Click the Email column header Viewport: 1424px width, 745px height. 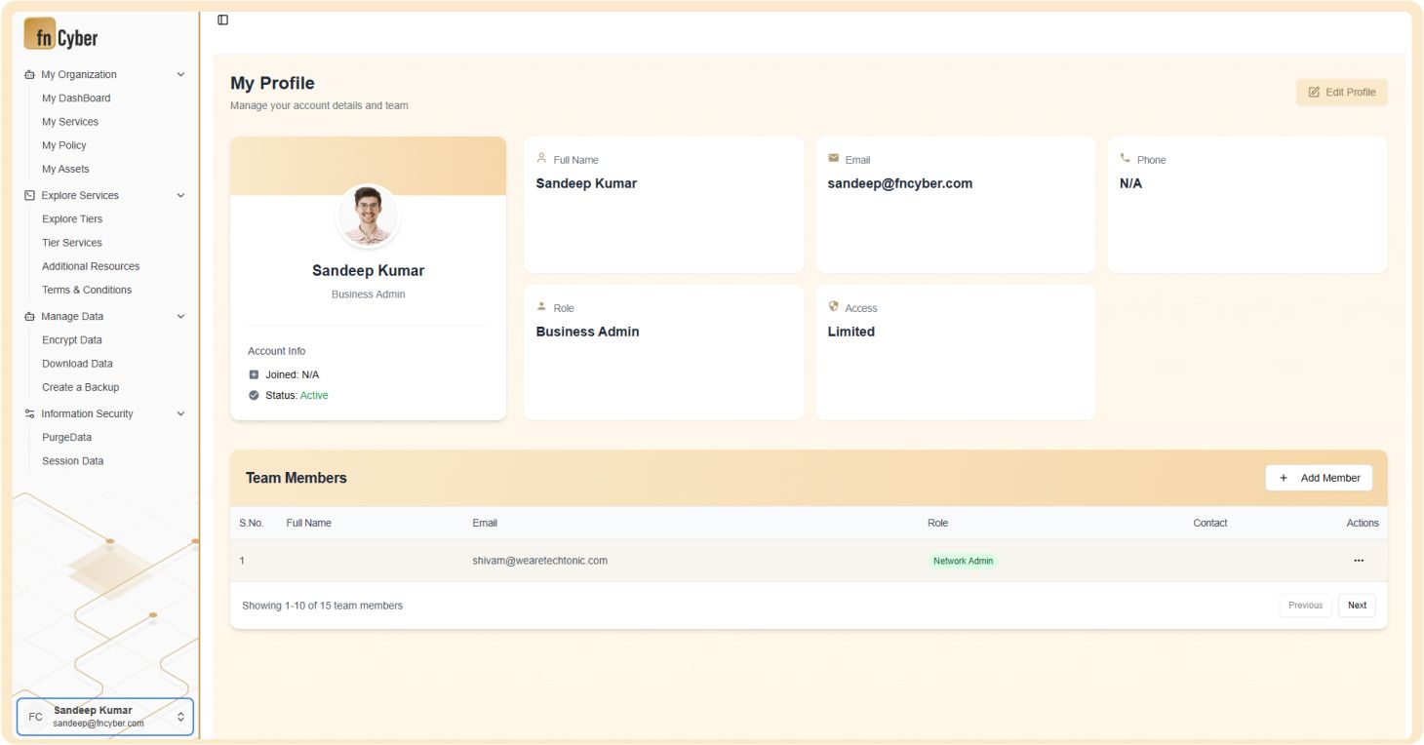485,524
